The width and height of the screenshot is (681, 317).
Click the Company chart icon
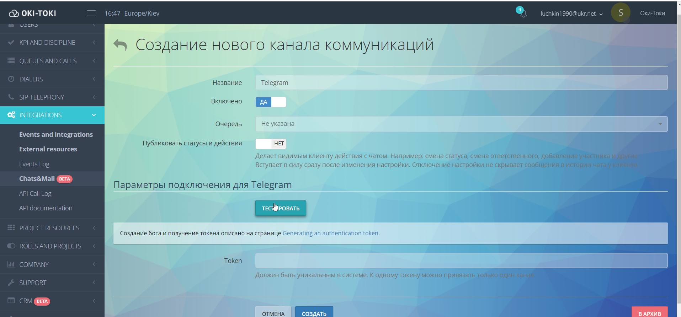[x=11, y=264]
